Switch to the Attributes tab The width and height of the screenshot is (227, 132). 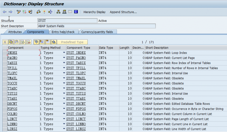[15, 32]
